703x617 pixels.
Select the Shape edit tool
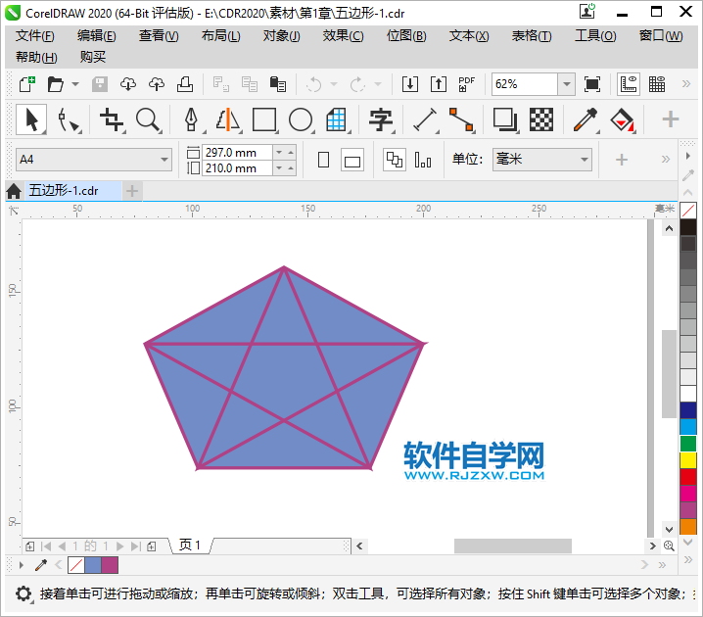[70, 120]
